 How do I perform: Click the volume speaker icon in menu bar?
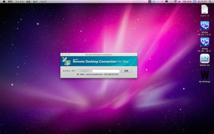pyautogui.click(x=179, y=2)
